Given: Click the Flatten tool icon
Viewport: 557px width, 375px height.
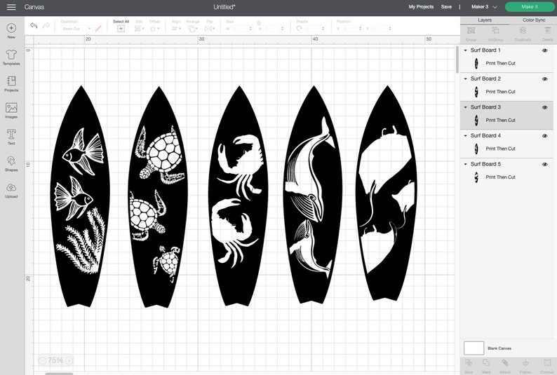Looking at the screenshot, I should coord(525,363).
